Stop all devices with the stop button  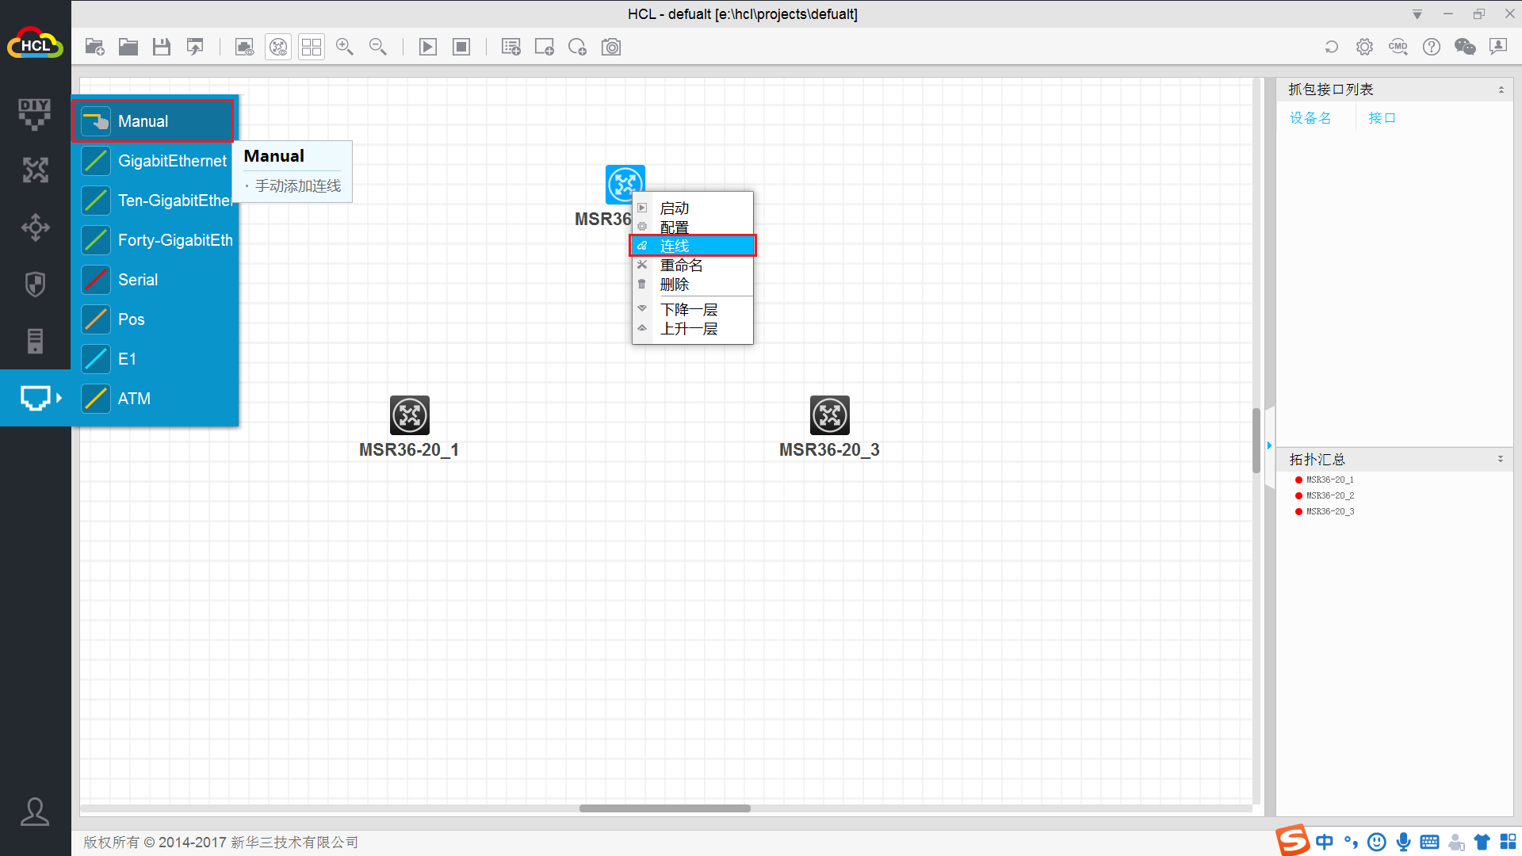(x=461, y=47)
